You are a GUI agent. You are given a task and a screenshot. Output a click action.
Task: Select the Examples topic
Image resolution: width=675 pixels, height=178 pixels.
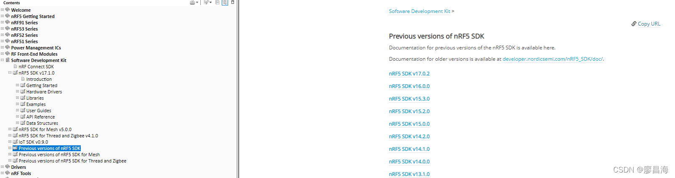pos(36,104)
